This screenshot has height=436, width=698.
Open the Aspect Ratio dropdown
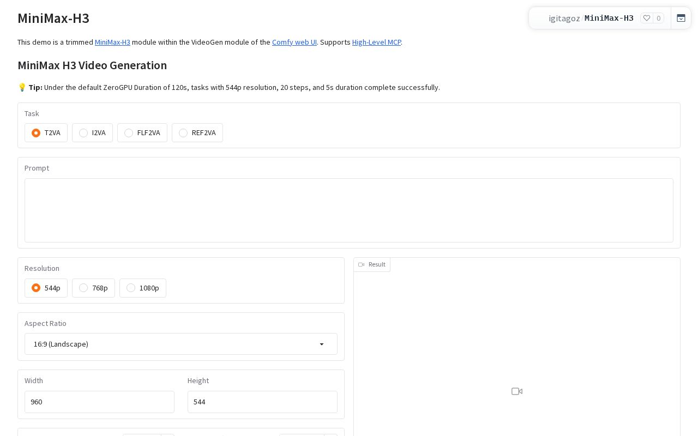tap(181, 344)
